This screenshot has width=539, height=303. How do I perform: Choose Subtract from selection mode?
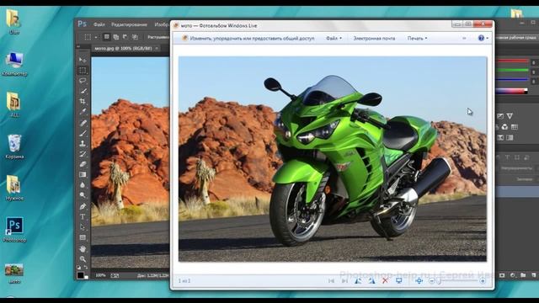pos(125,37)
